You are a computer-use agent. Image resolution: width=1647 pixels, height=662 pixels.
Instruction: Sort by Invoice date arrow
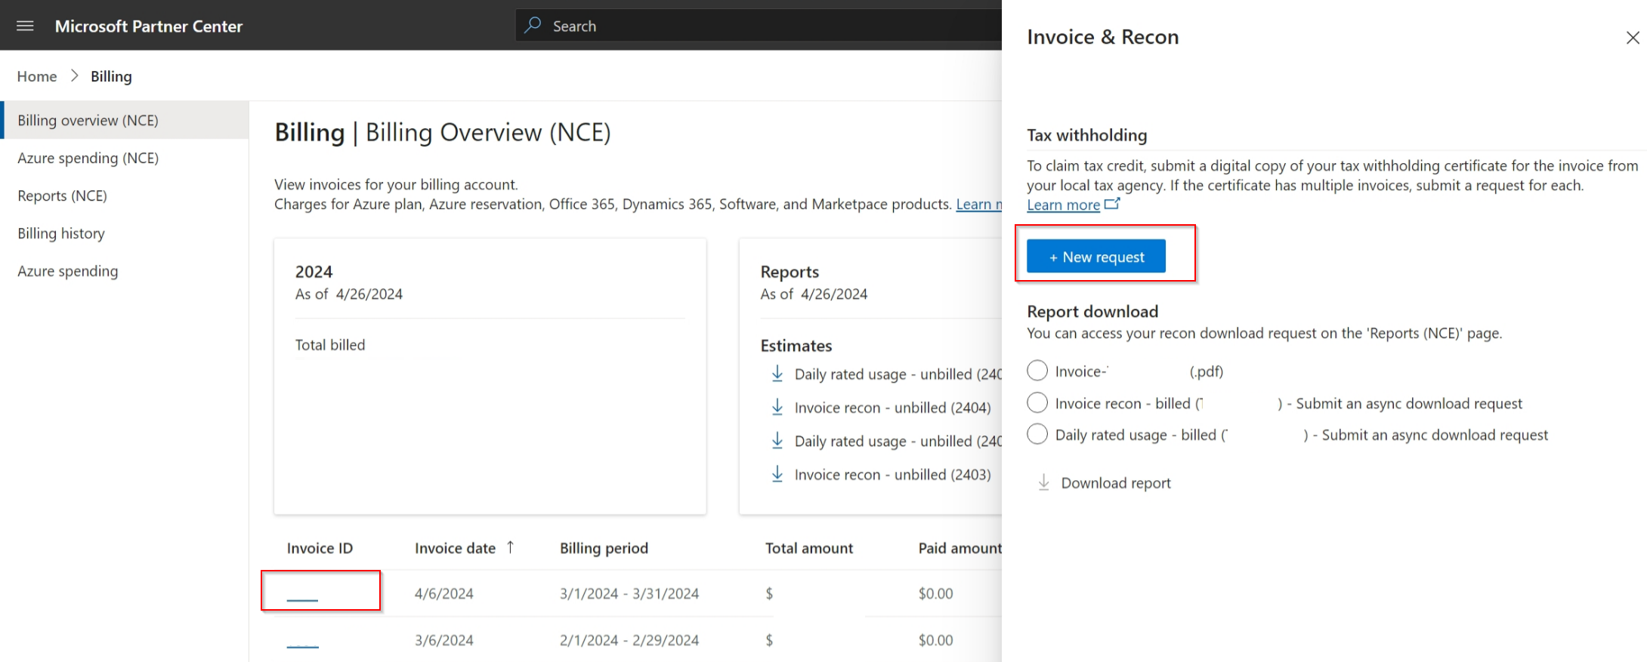(x=510, y=547)
